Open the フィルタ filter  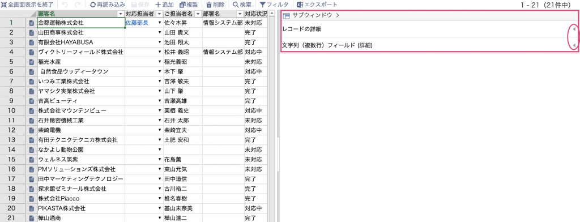click(x=274, y=5)
